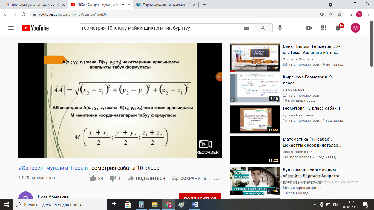374x210 pixels.
Task: Open the media control icon in Chrome toolbar
Action: click(x=350, y=14)
